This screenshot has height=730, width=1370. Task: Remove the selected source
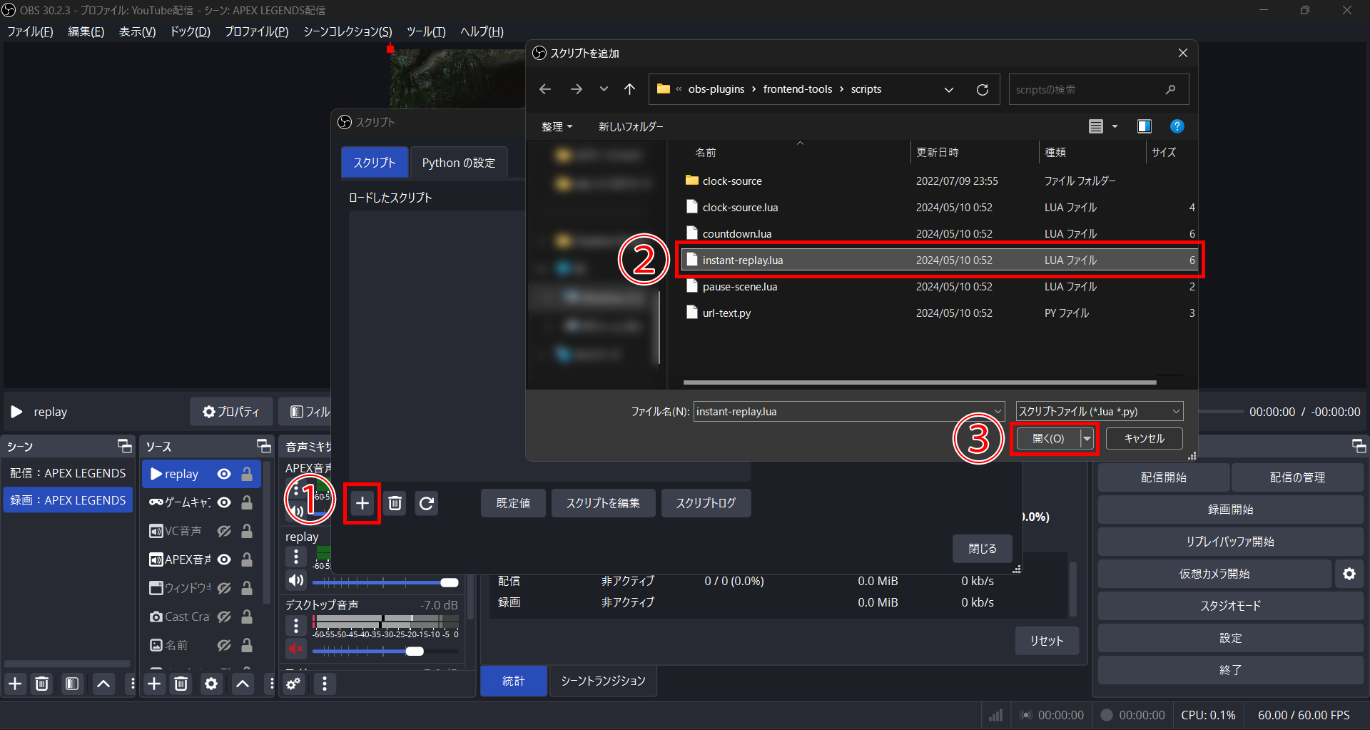pyautogui.click(x=181, y=684)
